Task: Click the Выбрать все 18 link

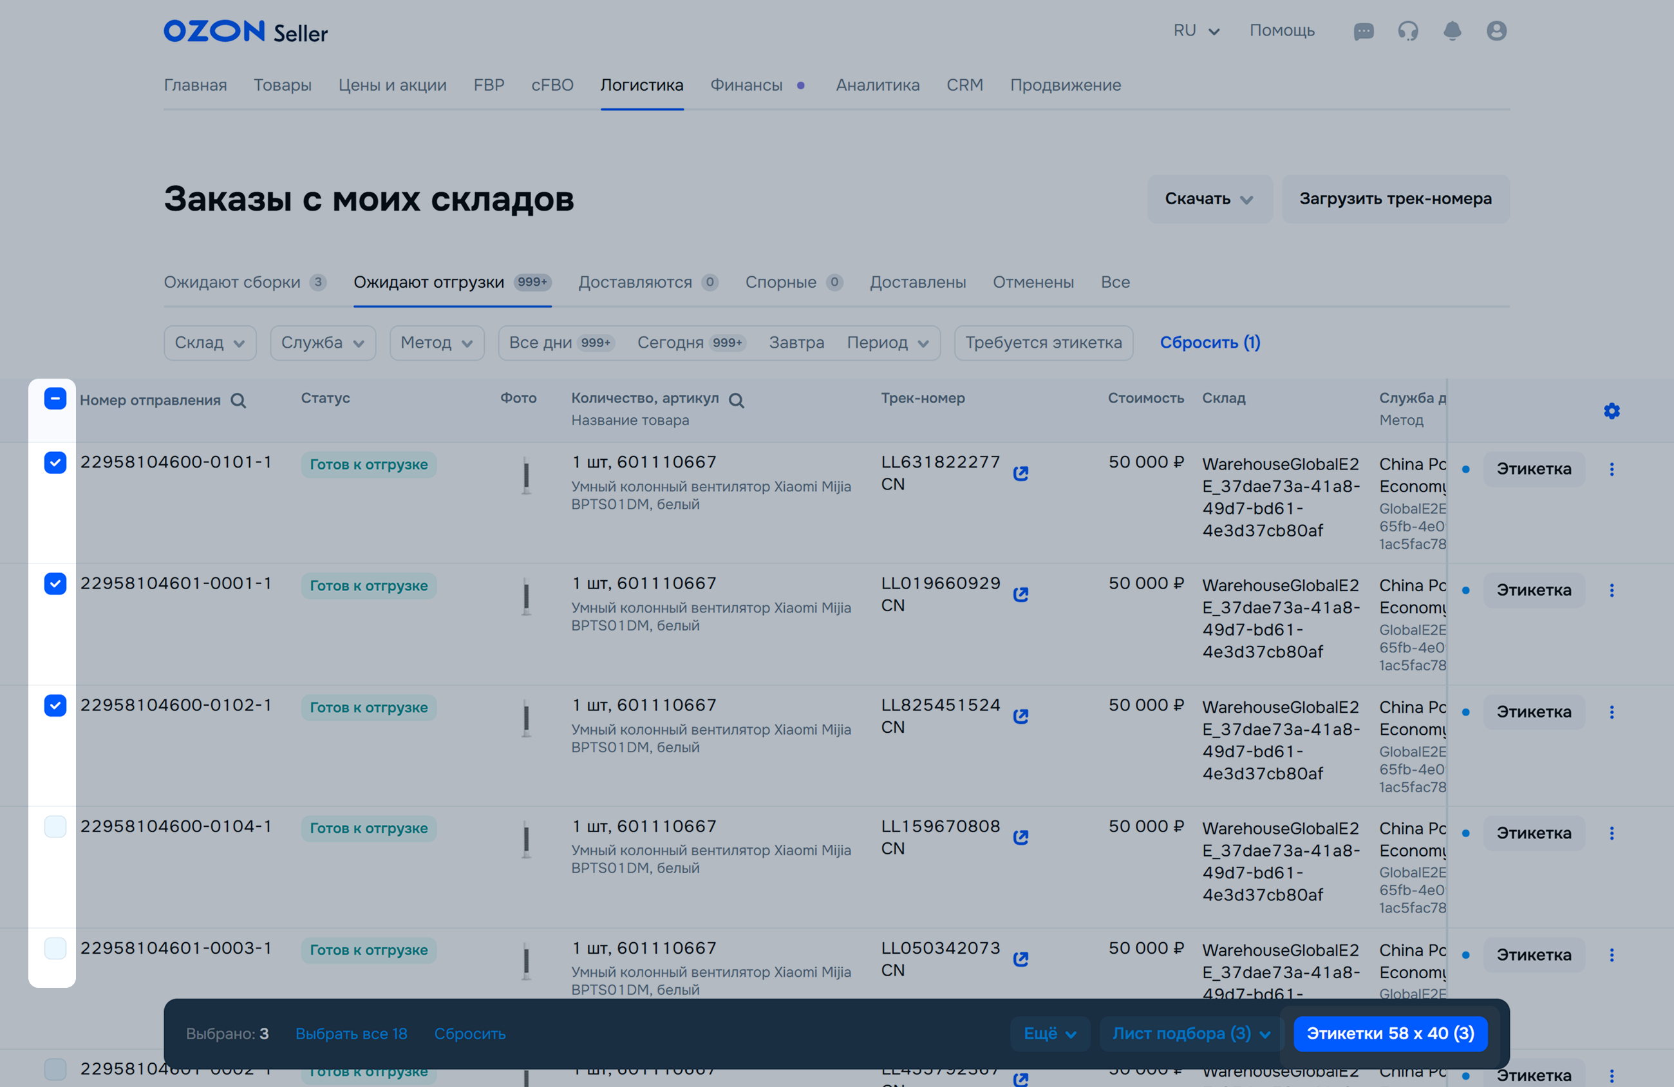Action: (x=351, y=1034)
